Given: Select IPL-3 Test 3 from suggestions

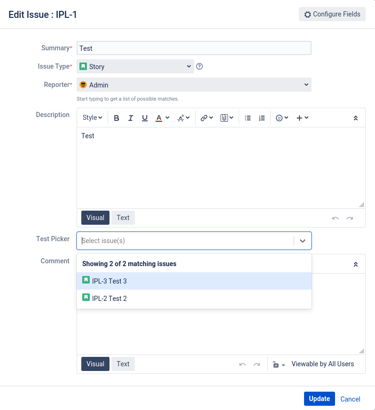Looking at the screenshot, I should coord(194,281).
